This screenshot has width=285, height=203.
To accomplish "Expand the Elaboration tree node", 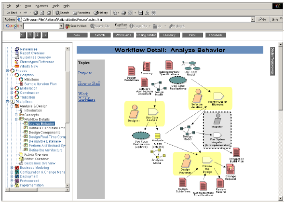I will pos(12,88).
